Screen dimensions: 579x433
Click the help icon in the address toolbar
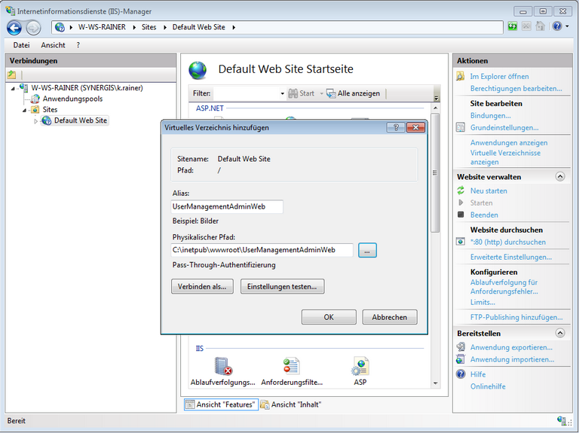coord(556,26)
